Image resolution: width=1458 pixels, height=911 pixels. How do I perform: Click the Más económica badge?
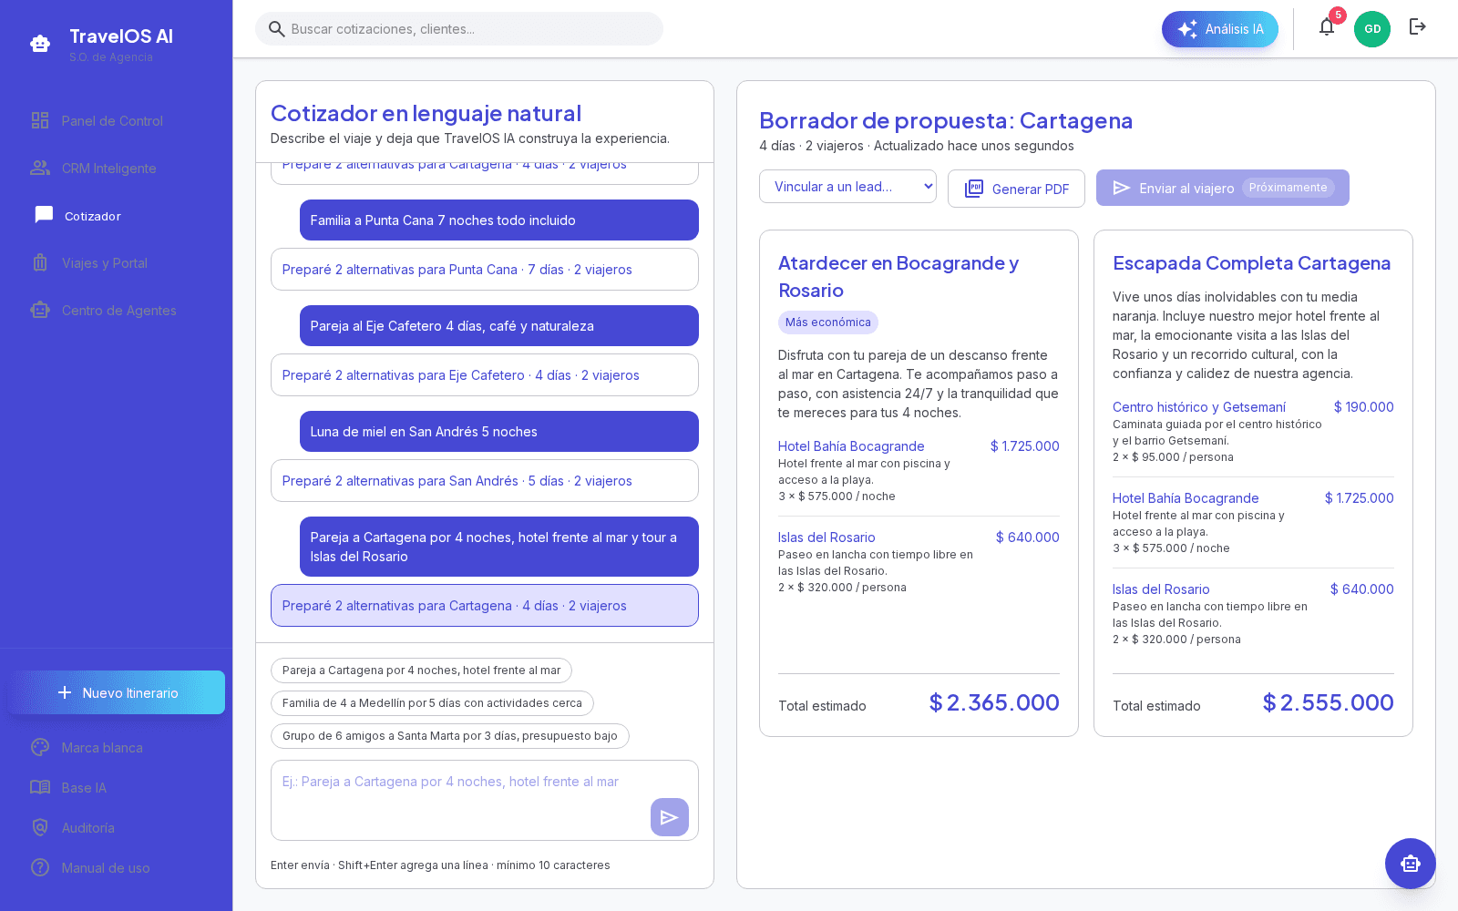coord(828,322)
